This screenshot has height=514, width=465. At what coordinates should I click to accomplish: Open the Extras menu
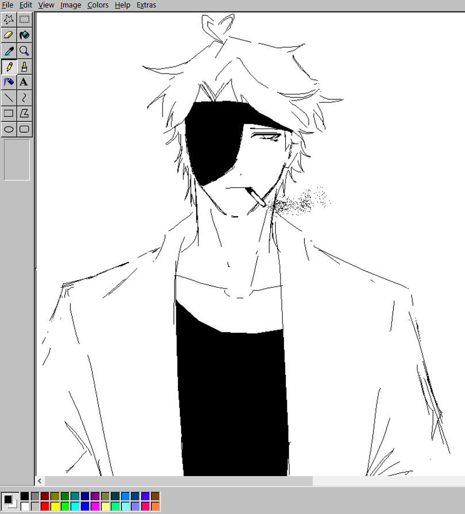click(x=146, y=5)
